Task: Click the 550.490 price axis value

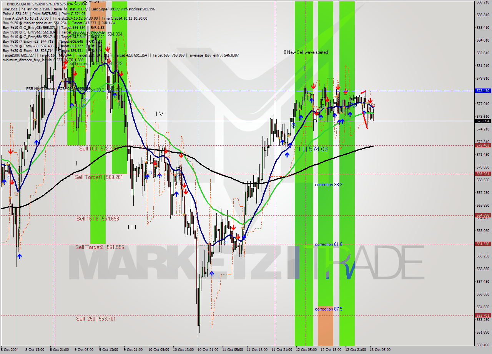Action: [x=482, y=345]
